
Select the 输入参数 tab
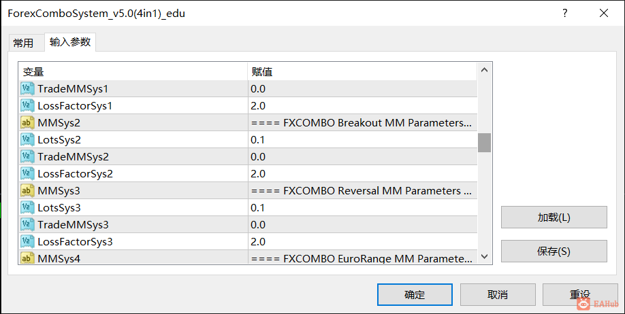pos(70,42)
